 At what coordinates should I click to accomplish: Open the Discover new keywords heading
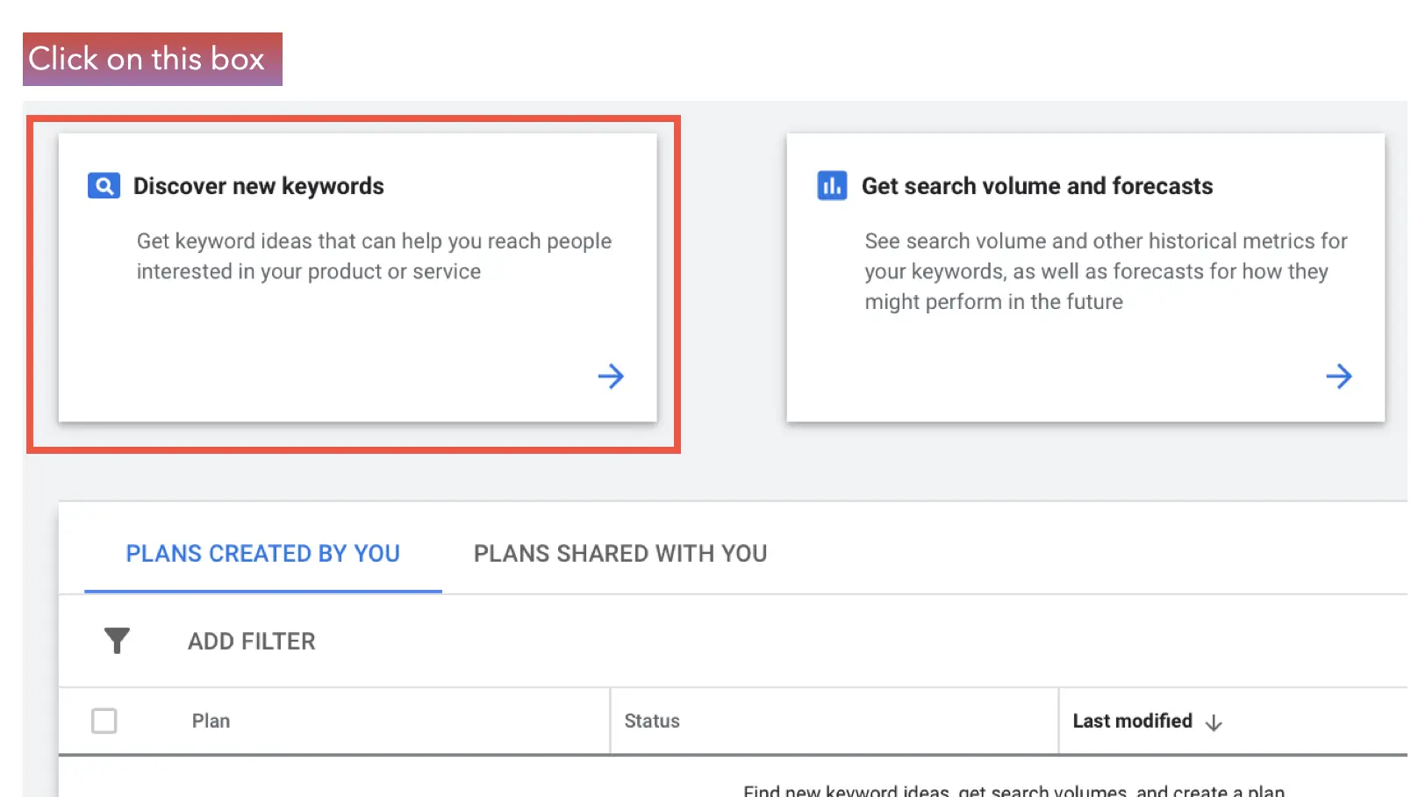pyautogui.click(x=259, y=186)
